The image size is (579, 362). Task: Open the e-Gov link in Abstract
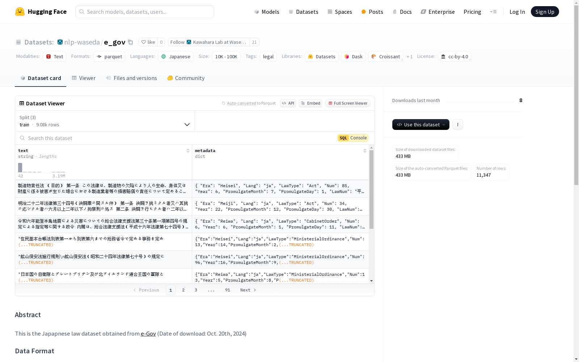148,333
